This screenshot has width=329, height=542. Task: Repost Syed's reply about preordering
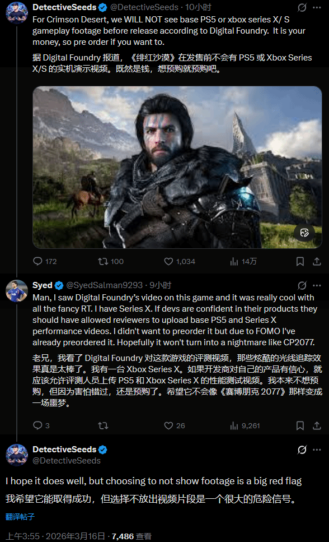[103, 425]
